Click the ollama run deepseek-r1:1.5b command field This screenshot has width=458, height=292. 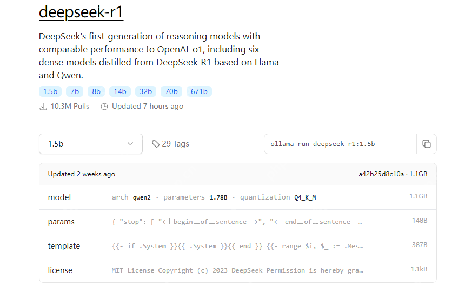pos(340,144)
